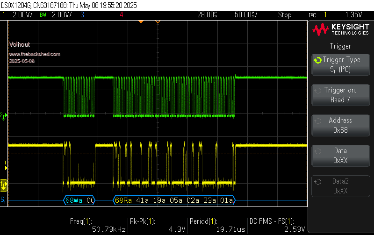
Task: Click the Trigger Type rotary knob icon
Action: pyautogui.click(x=318, y=60)
